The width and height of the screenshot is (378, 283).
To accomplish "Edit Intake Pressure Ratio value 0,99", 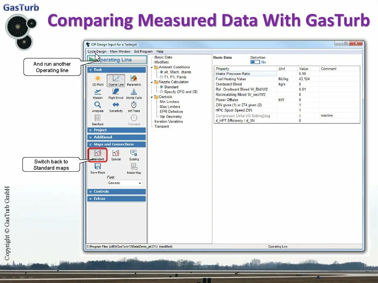I will click(x=308, y=74).
